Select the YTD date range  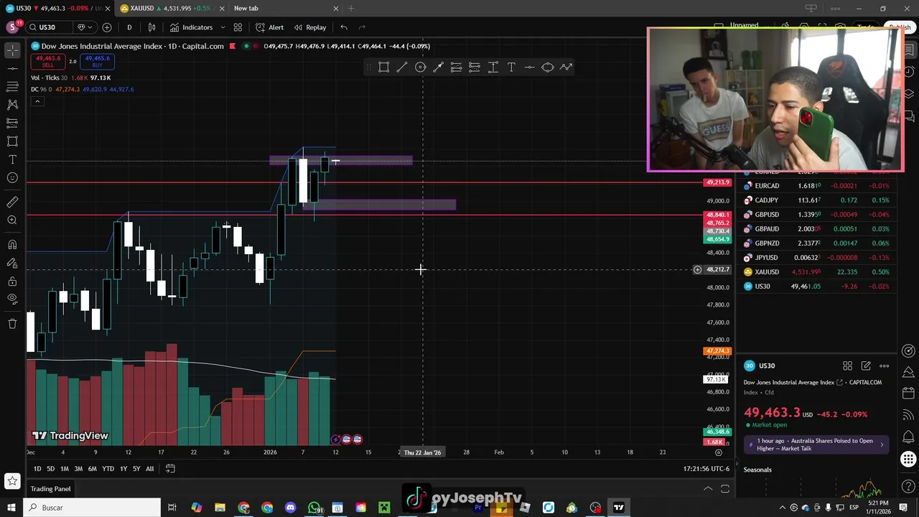click(108, 469)
